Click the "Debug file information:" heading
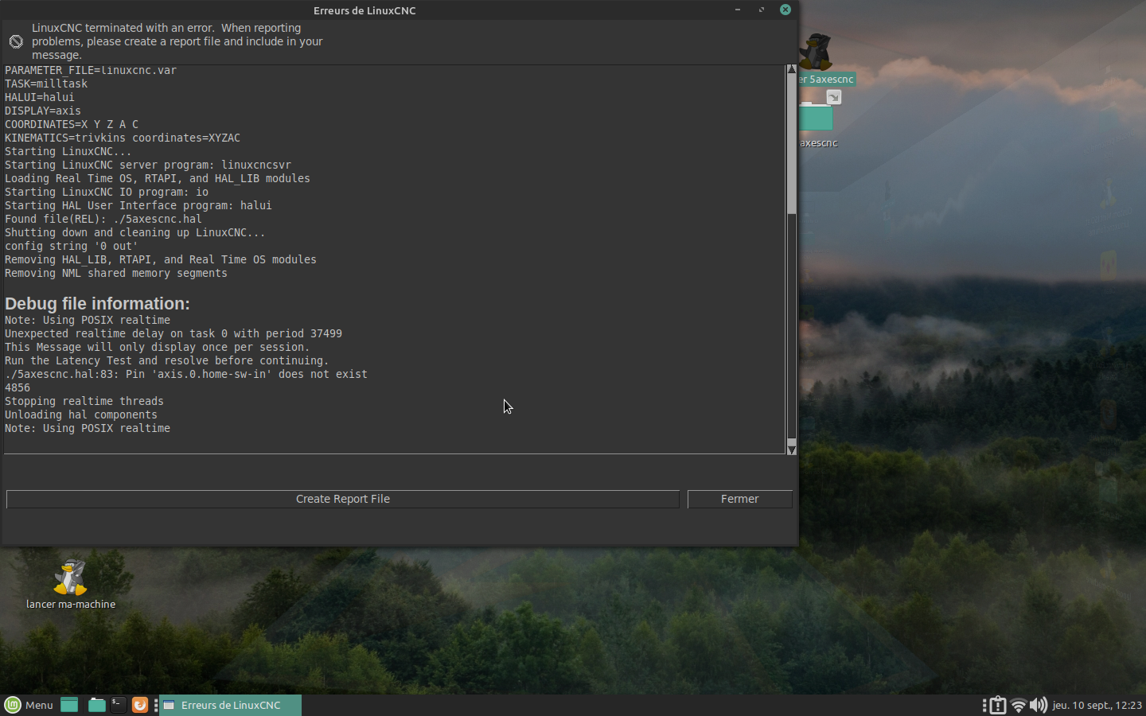This screenshot has width=1146, height=716. [x=97, y=303]
